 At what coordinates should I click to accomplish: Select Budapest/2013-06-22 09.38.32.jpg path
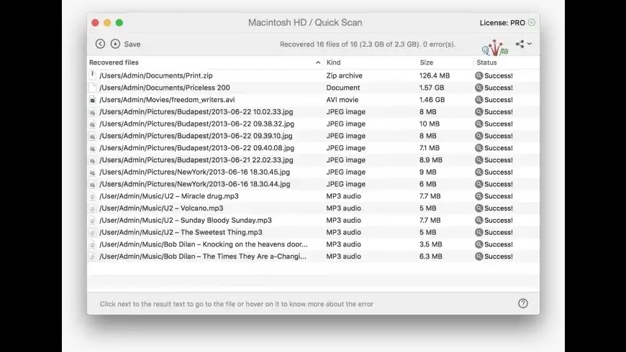click(196, 124)
